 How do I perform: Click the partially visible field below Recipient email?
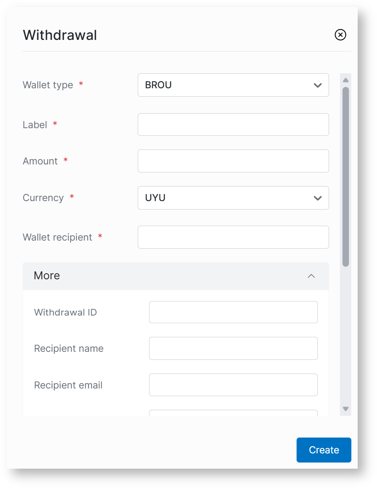233,413
